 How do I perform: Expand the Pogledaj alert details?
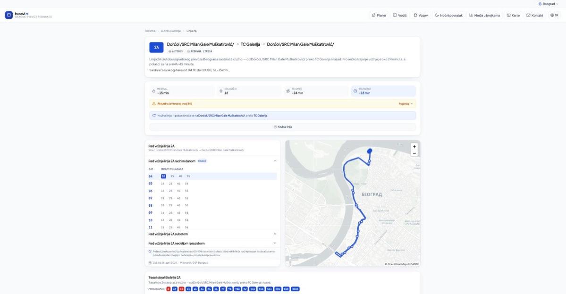coord(405,103)
